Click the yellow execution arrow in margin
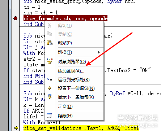 16,128
